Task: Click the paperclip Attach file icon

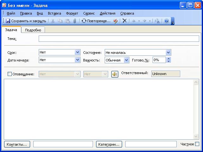Action: click(x=75, y=21)
